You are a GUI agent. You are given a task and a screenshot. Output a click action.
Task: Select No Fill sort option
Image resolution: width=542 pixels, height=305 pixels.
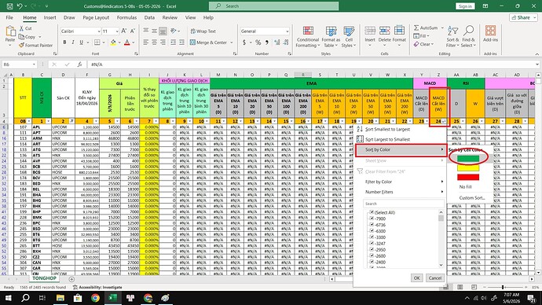tap(465, 187)
